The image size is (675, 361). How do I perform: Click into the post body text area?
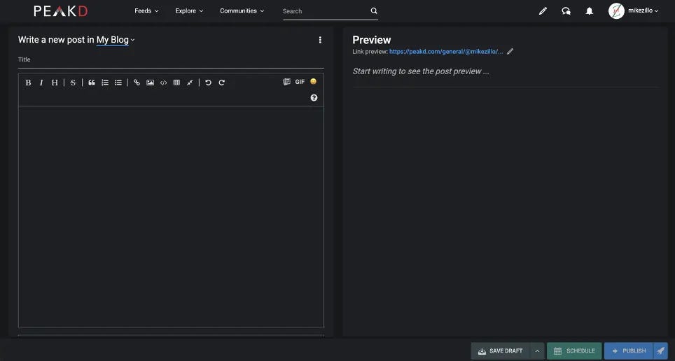[171, 218]
